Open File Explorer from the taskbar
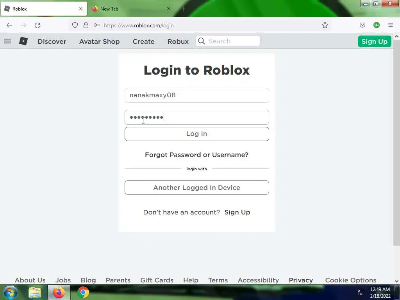This screenshot has width=400, height=300. (35, 292)
